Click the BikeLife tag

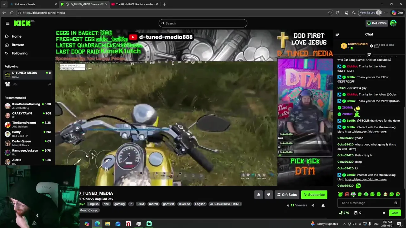pos(184,204)
